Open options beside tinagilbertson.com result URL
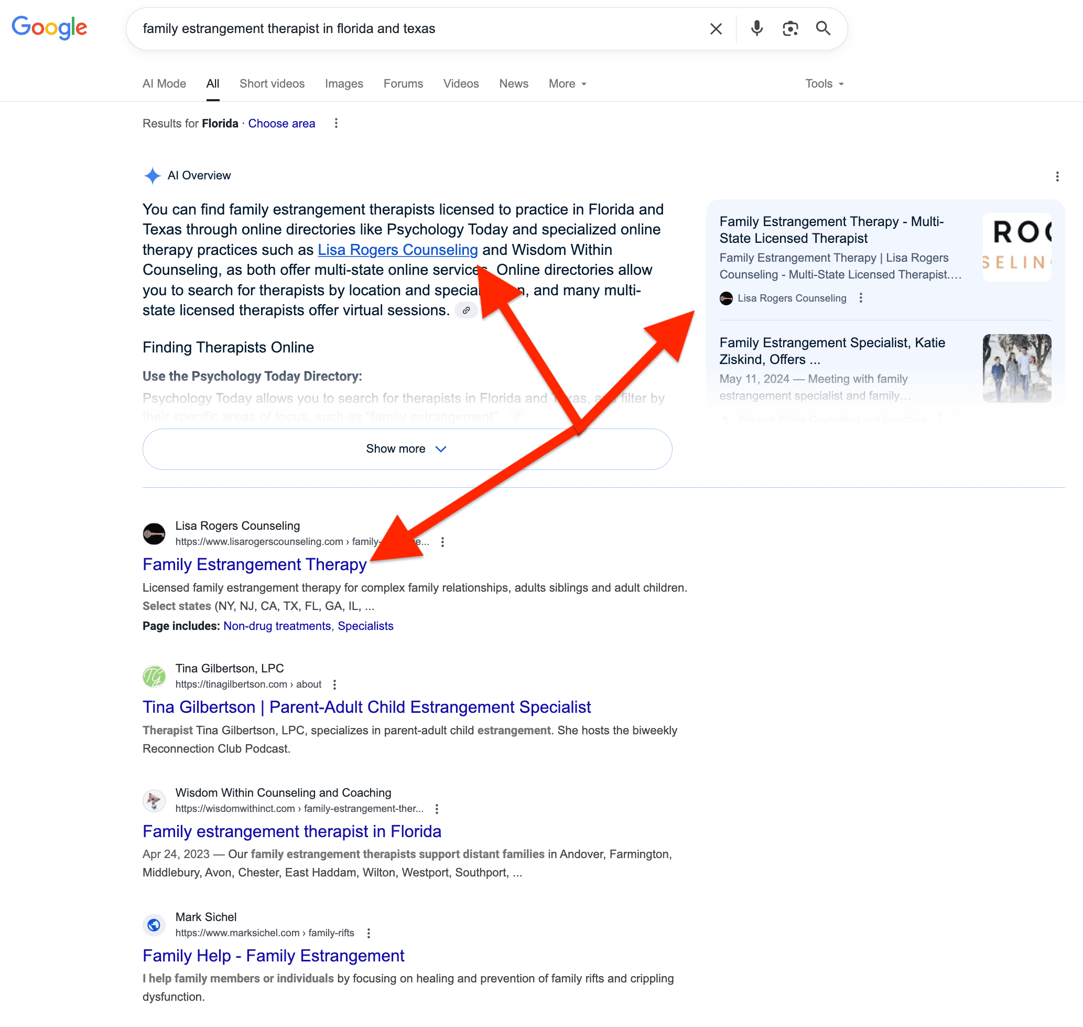This screenshot has width=1083, height=1027. click(x=335, y=684)
